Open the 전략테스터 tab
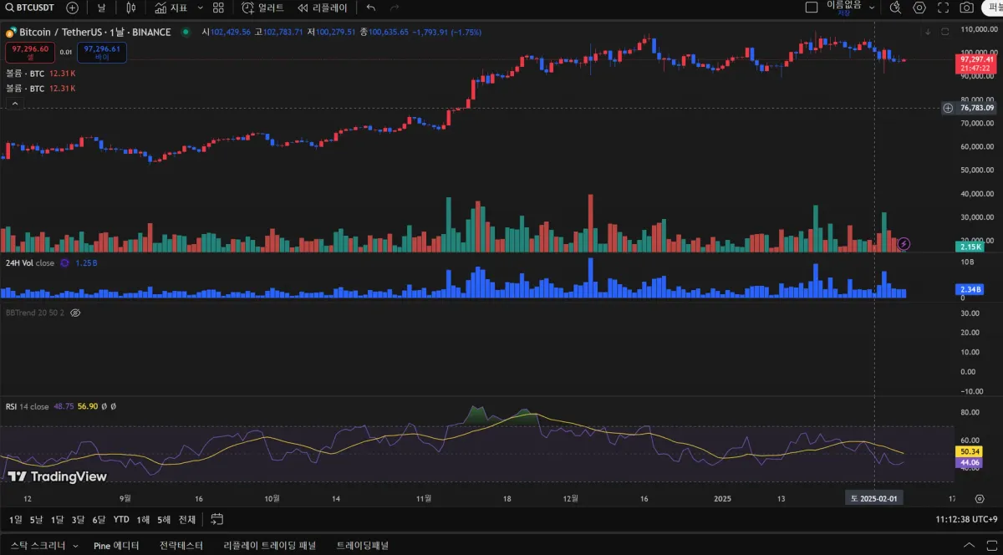1003x555 pixels. [x=181, y=546]
